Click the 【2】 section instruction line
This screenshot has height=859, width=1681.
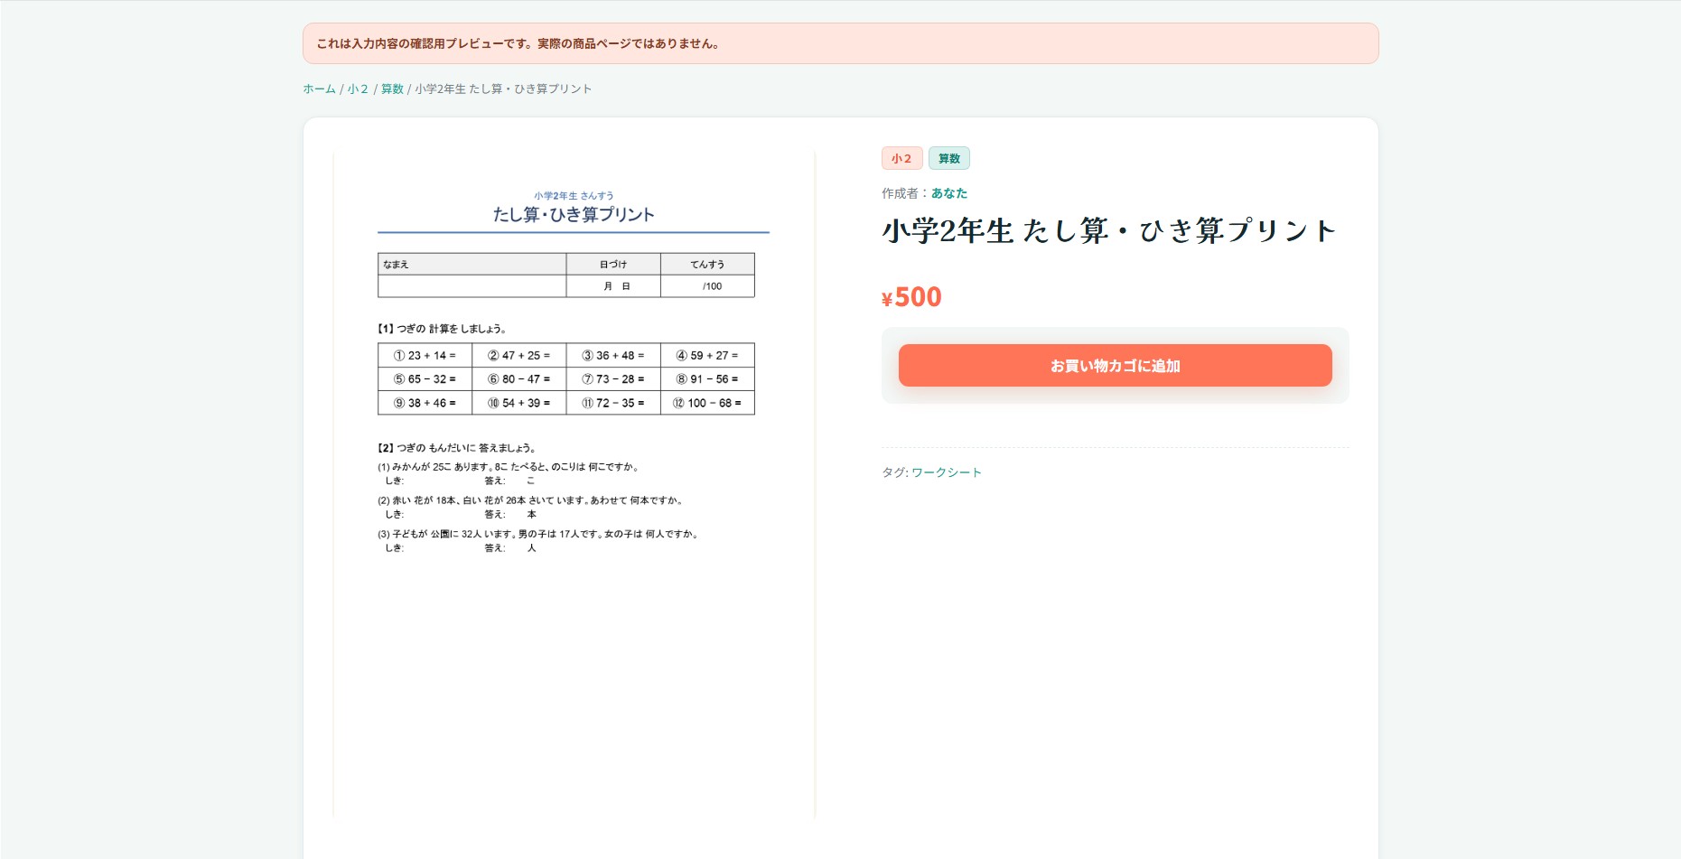[x=457, y=448]
